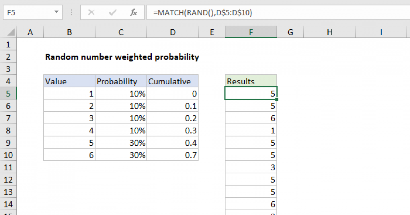The width and height of the screenshot is (410, 215).
Task: Open the Name Box dropdown arrow
Action: point(57,12)
